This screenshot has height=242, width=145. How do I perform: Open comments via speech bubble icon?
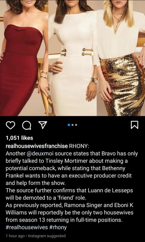[27, 125]
